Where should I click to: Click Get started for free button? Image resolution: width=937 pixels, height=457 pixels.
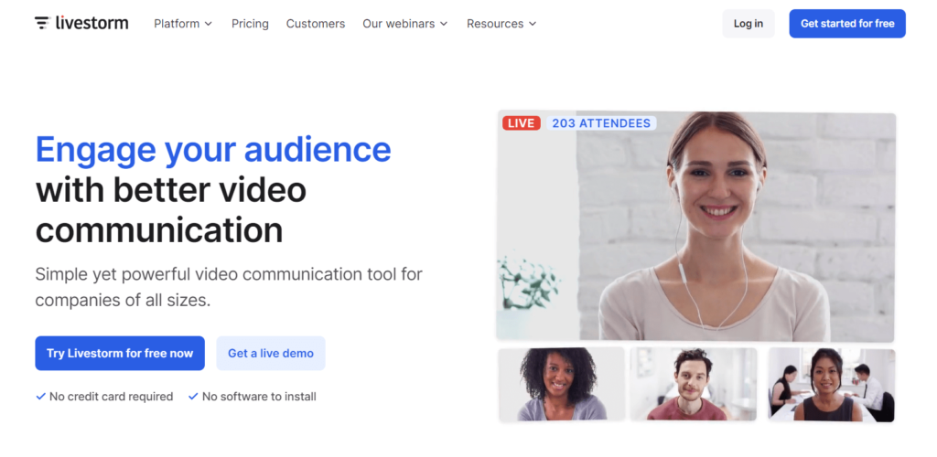tap(847, 24)
